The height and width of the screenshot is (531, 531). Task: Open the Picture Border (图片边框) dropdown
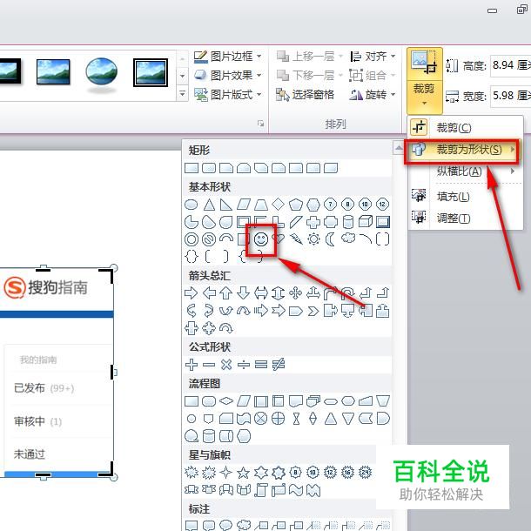click(227, 57)
